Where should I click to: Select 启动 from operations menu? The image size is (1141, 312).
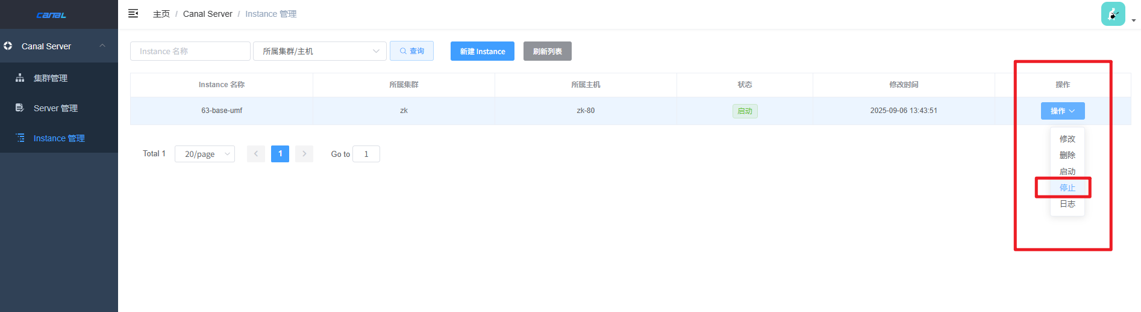coord(1068,171)
